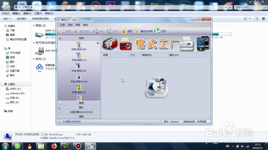Open the Organize (组织) dropdown in Explorer
This screenshot has height=150, width=268.
7,19
